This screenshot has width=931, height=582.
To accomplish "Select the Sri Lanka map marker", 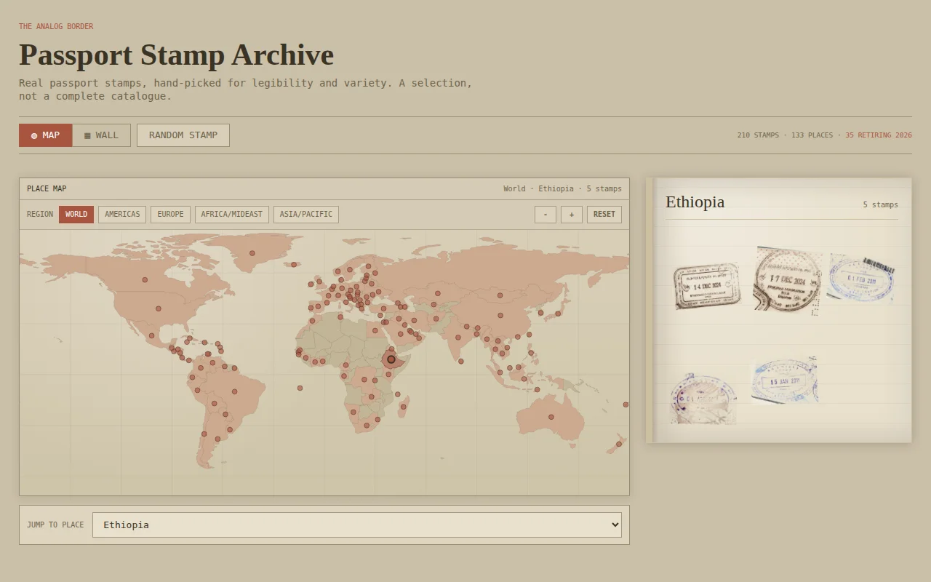I will (x=461, y=362).
